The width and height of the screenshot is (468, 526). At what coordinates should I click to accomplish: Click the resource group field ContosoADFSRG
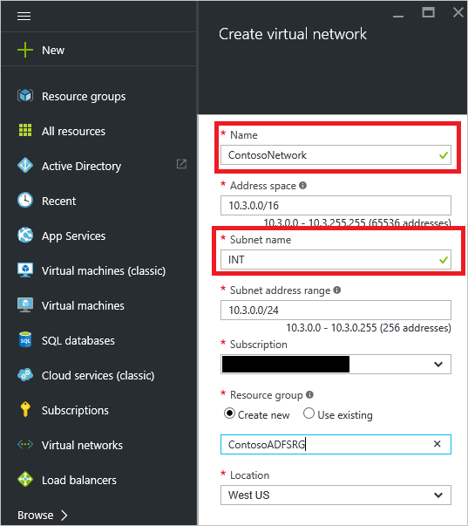pyautogui.click(x=336, y=444)
